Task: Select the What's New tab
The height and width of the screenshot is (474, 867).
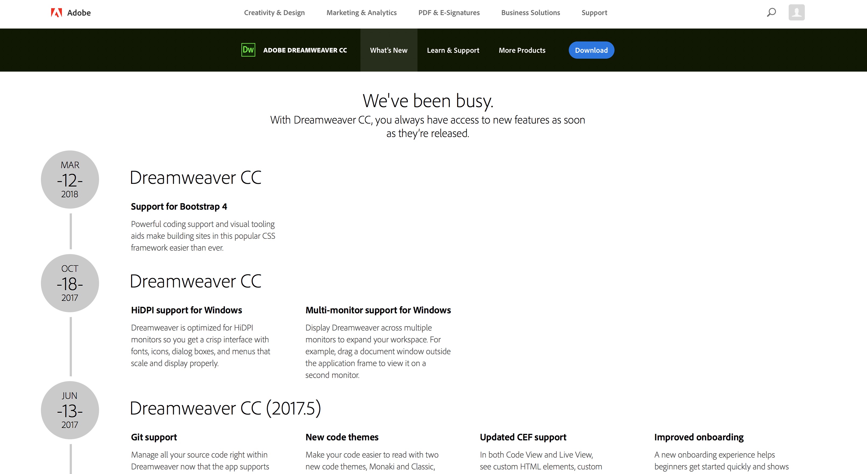Action: tap(389, 50)
